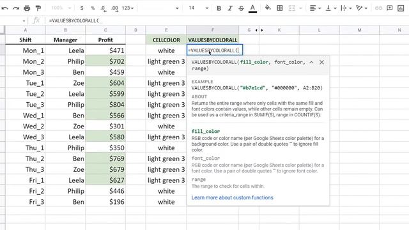Click the Insert link icon
The height and width of the screenshot is (230, 409).
point(378,8)
